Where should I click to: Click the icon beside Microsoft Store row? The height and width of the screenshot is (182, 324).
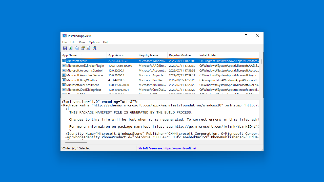point(64,61)
